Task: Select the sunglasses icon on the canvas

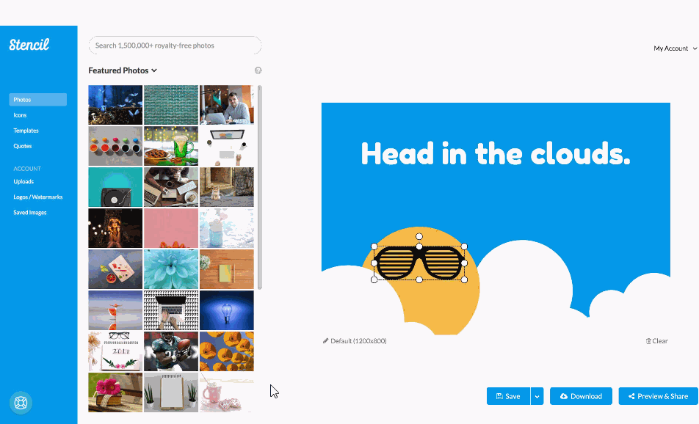Action: click(419, 263)
